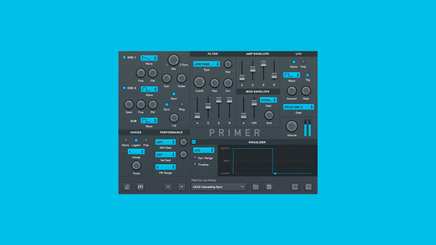
Task: Click the Noise level knob
Action: 182,78
